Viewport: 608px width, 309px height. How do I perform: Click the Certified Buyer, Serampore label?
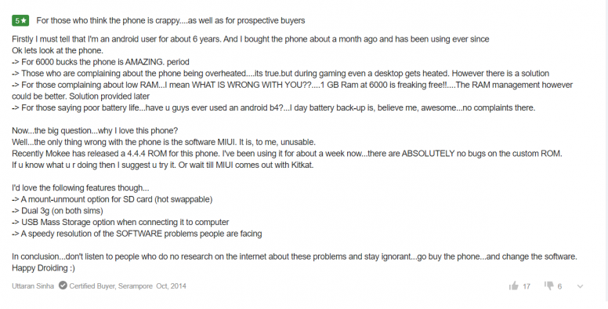111,286
